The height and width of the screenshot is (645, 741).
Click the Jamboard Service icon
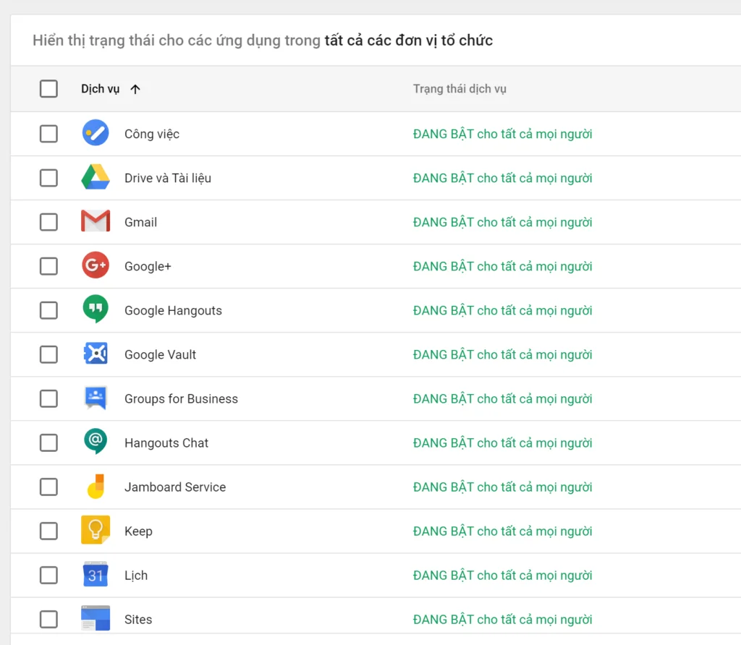(x=96, y=487)
